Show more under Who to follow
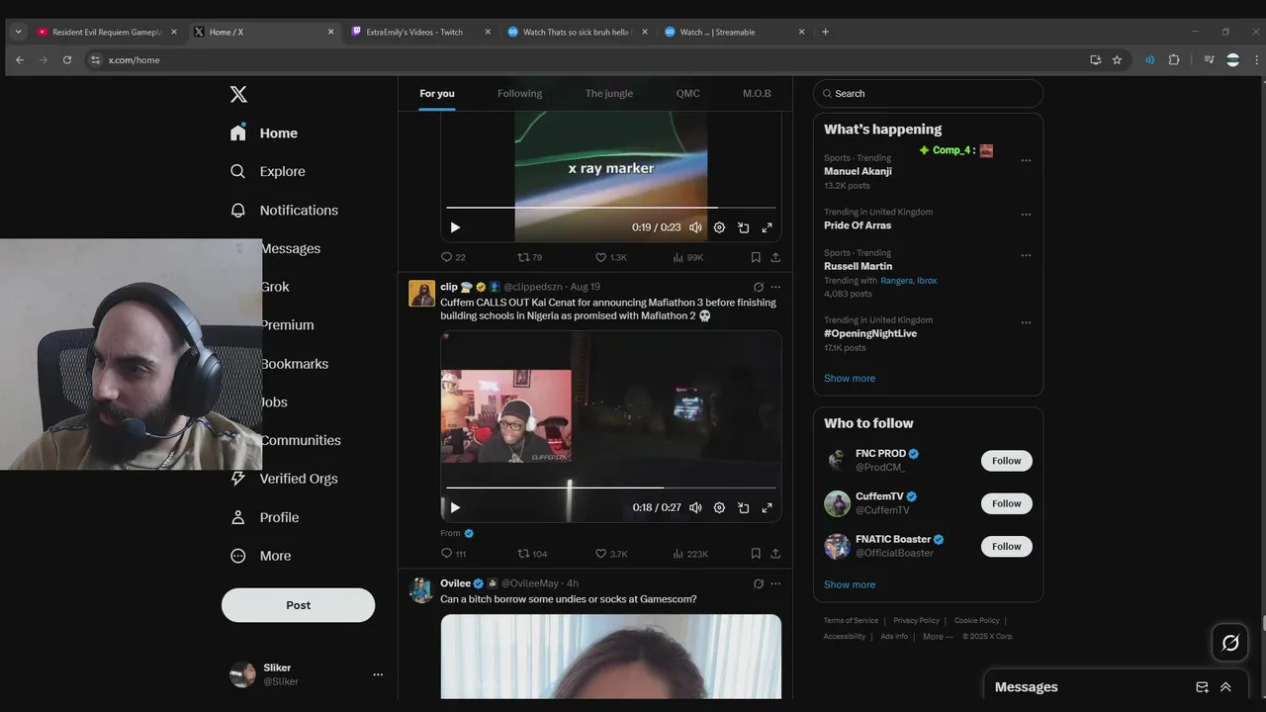 [850, 584]
